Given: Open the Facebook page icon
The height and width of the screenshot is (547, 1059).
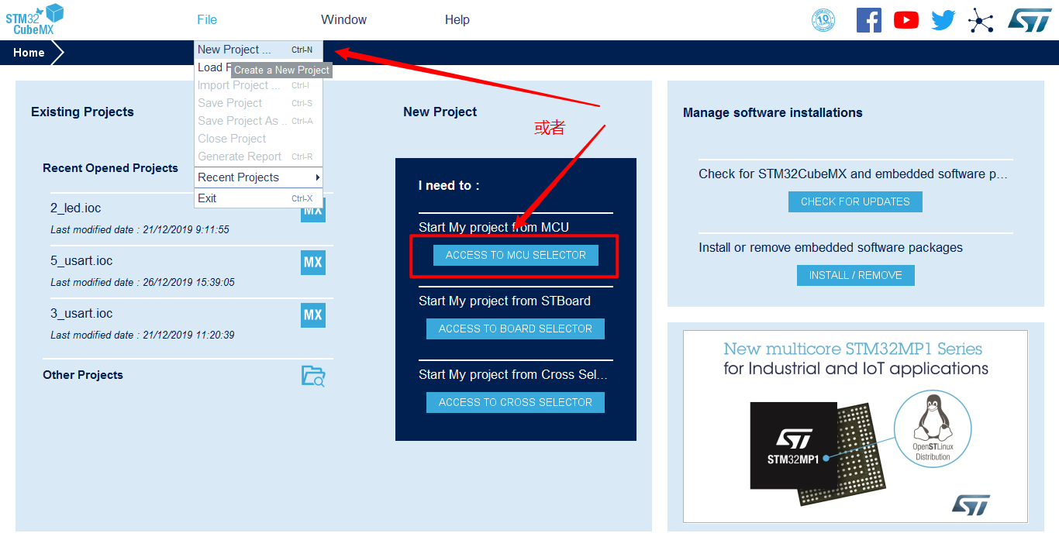Looking at the screenshot, I should click(868, 20).
